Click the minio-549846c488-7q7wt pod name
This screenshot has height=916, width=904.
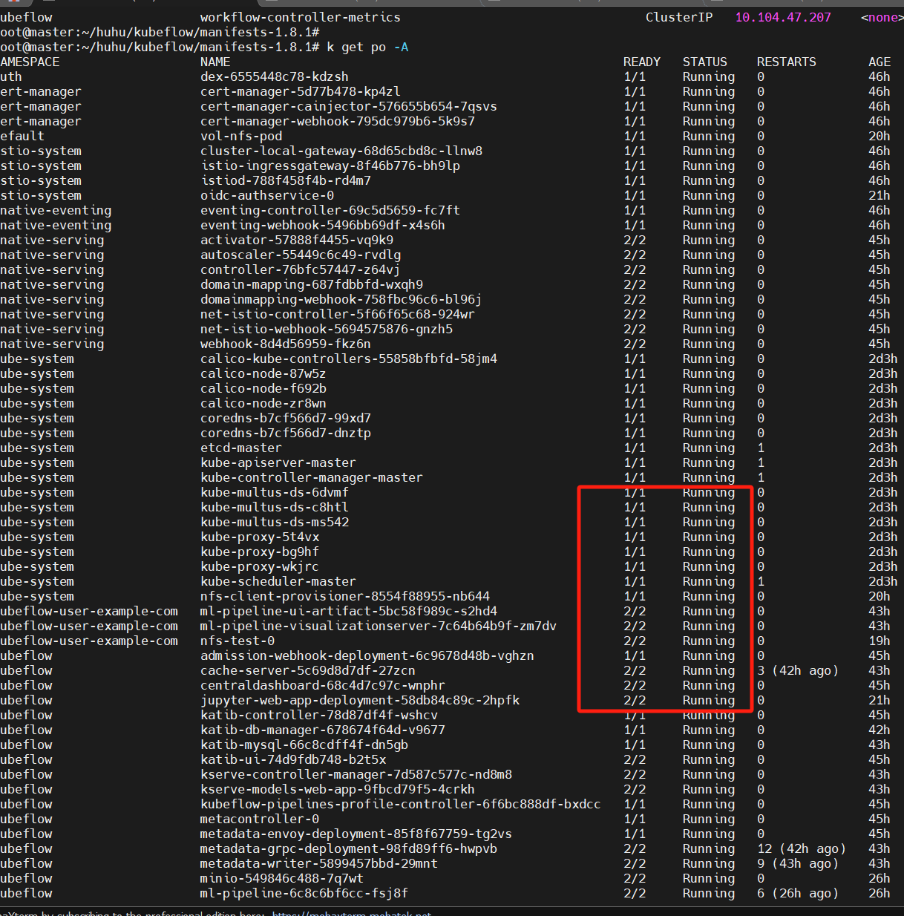click(x=282, y=879)
